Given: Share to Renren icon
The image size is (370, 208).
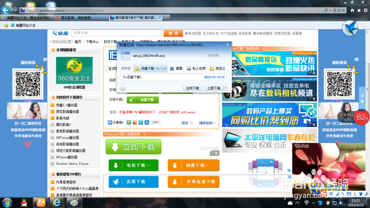Looking at the screenshot, I should click(x=147, y=122).
